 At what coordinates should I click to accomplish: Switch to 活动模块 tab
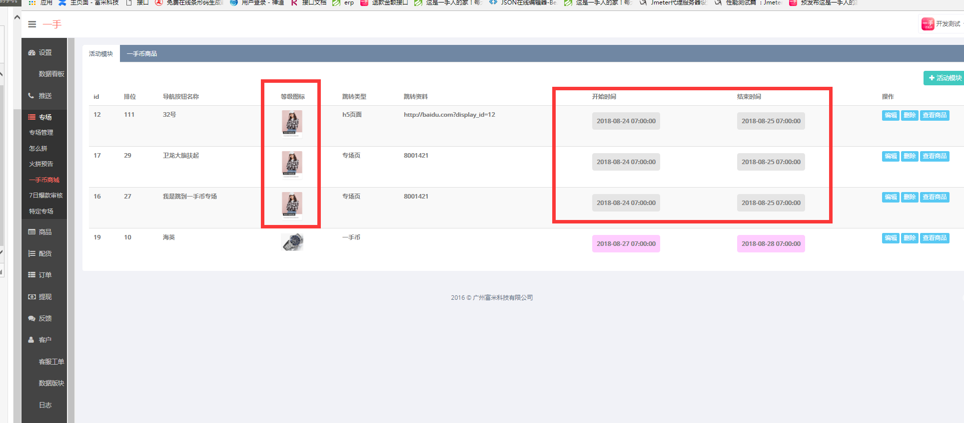(x=101, y=54)
